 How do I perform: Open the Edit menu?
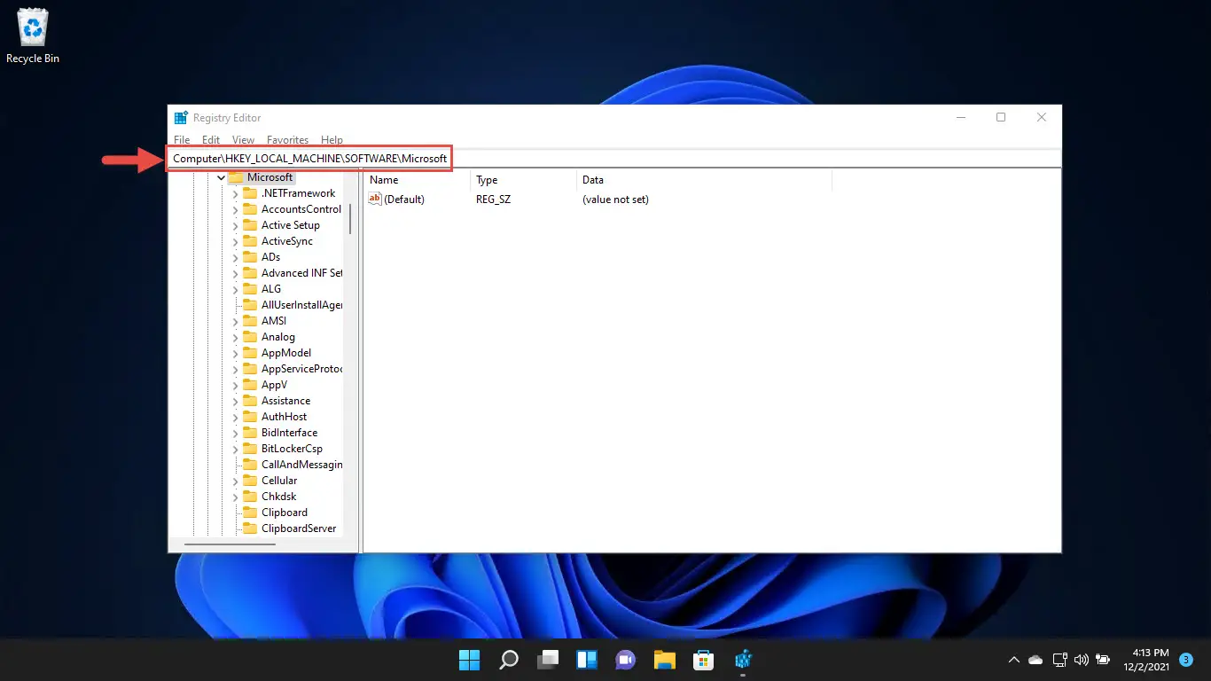tap(211, 140)
